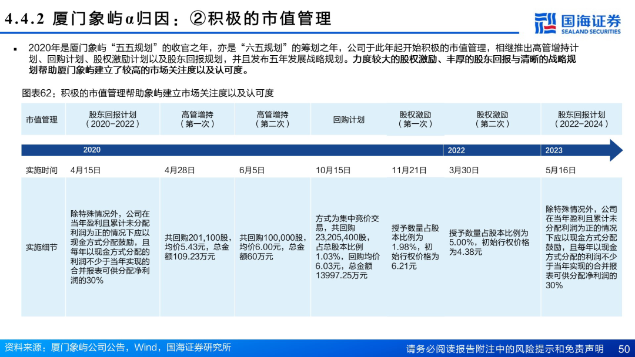Viewport: 635px width, 357px height.
Task: Click the 4月28日 implementation date
Action: click(x=179, y=170)
